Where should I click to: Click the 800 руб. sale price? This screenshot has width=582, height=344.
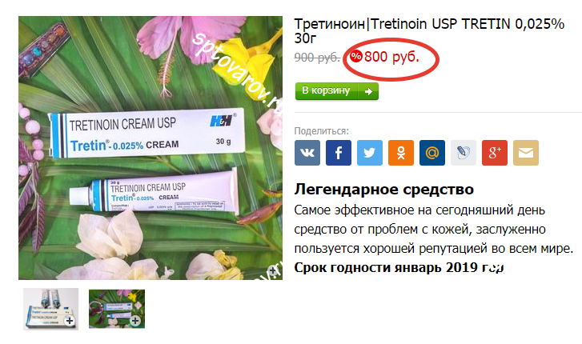[391, 57]
